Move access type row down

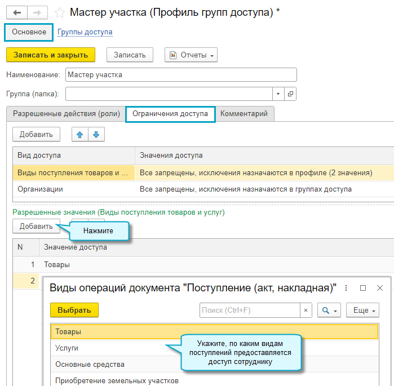pos(96,134)
